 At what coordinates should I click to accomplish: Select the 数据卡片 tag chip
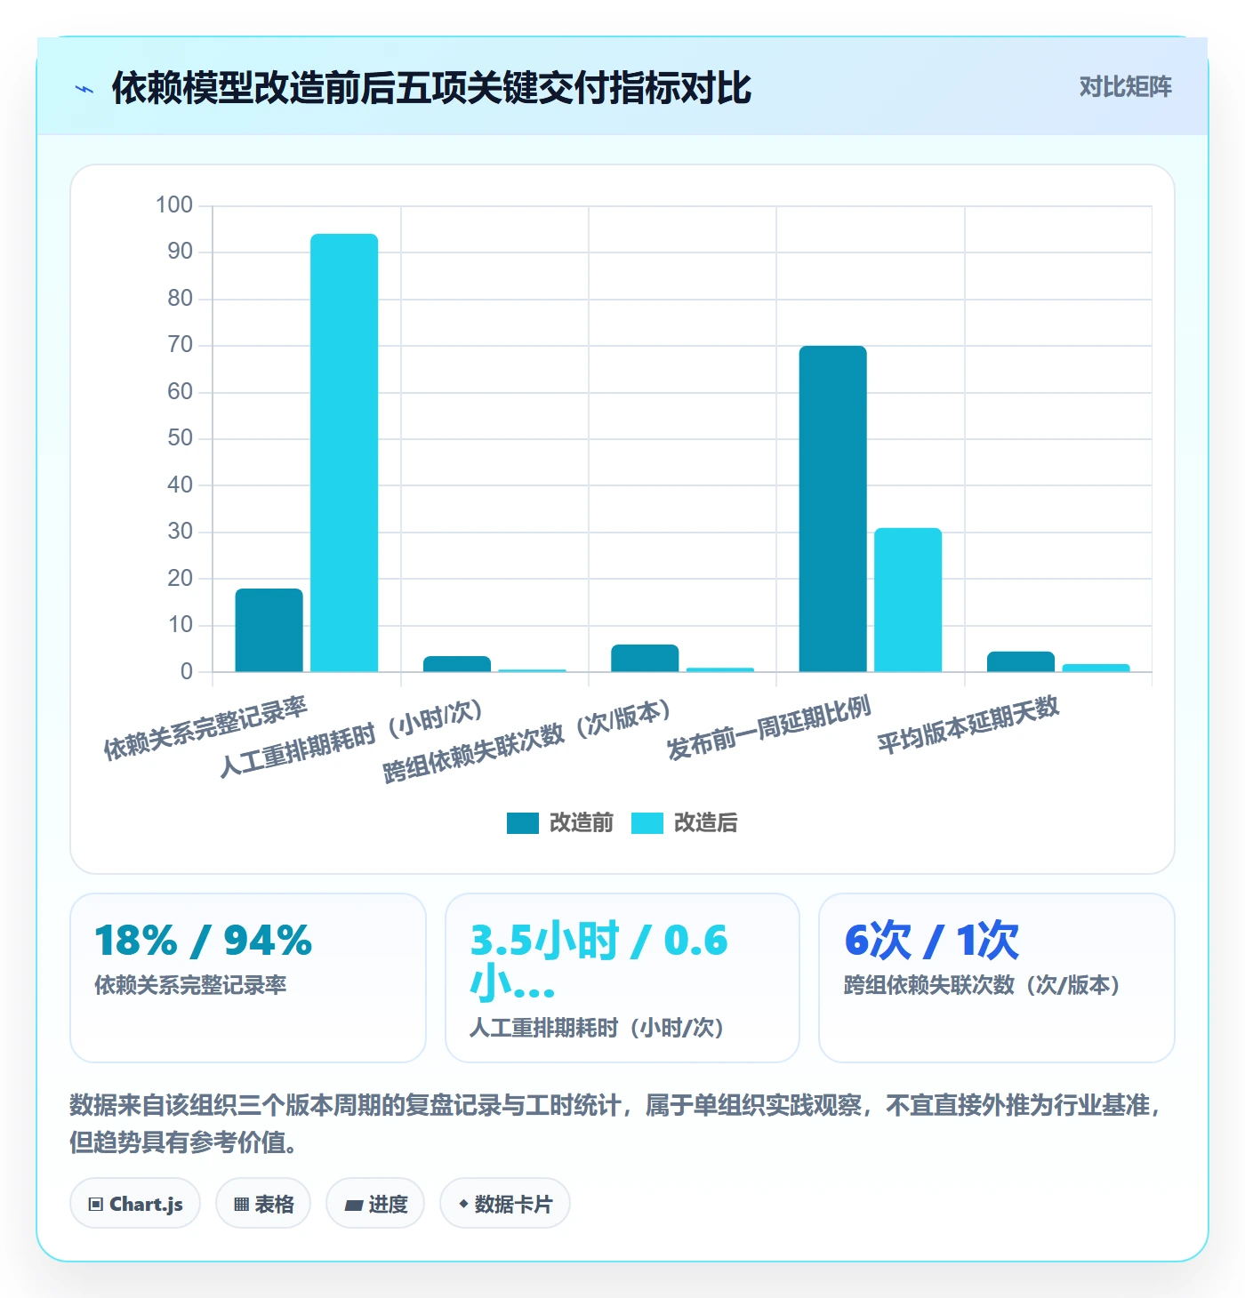[505, 1204]
